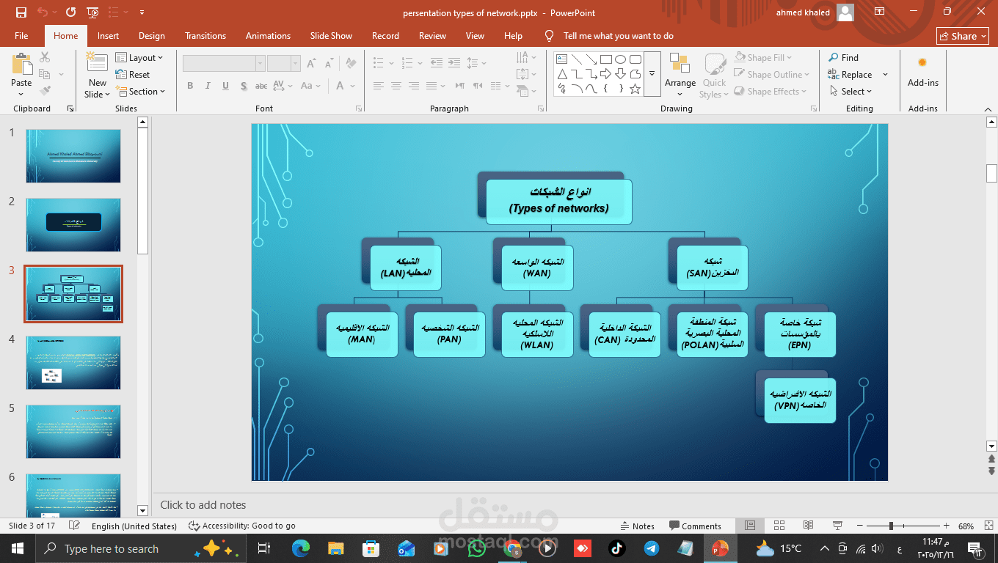Screen dimensions: 998x563
Task: Open the Shape Outline dropdown
Action: 772,75
